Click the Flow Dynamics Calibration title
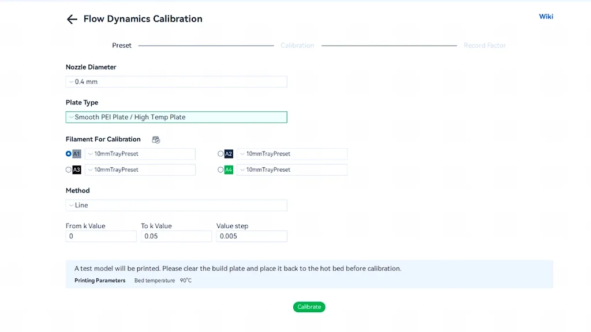 coord(143,19)
